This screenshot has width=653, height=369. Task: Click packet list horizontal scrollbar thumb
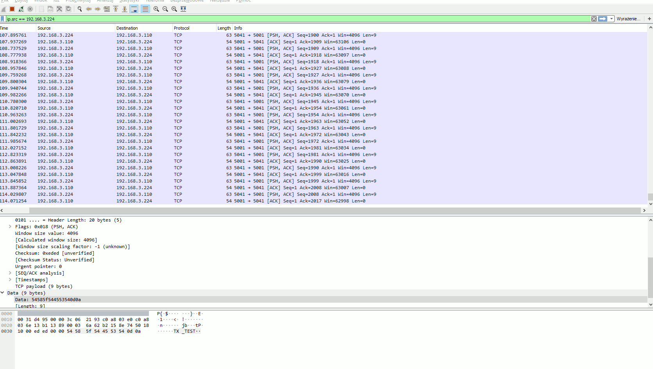(335, 210)
